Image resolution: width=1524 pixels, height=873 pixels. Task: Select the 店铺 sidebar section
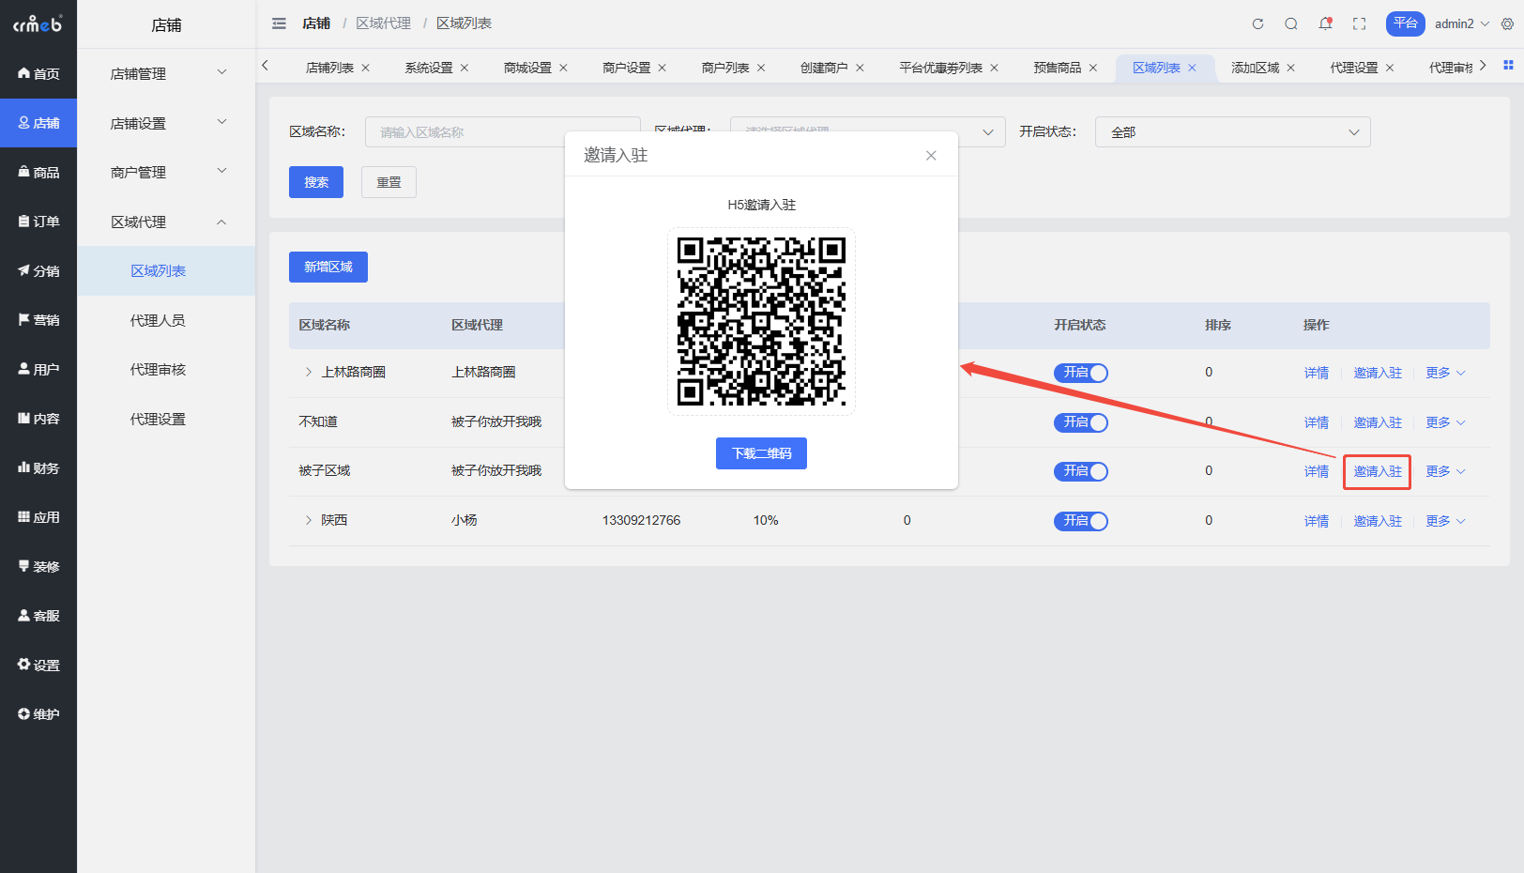click(38, 123)
